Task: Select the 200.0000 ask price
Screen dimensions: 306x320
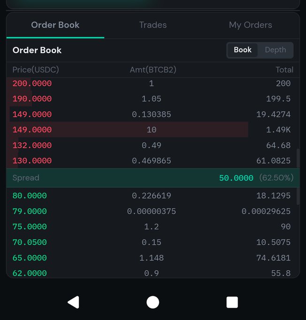Action: click(x=32, y=83)
